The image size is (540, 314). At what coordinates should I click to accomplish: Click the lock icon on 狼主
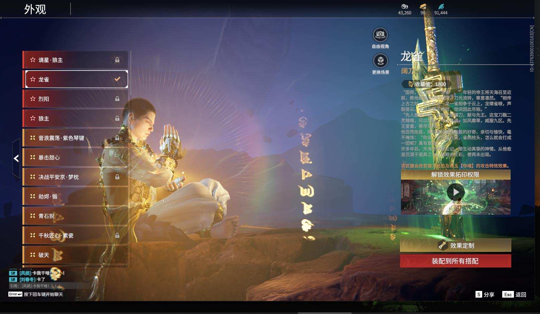pyautogui.click(x=117, y=118)
